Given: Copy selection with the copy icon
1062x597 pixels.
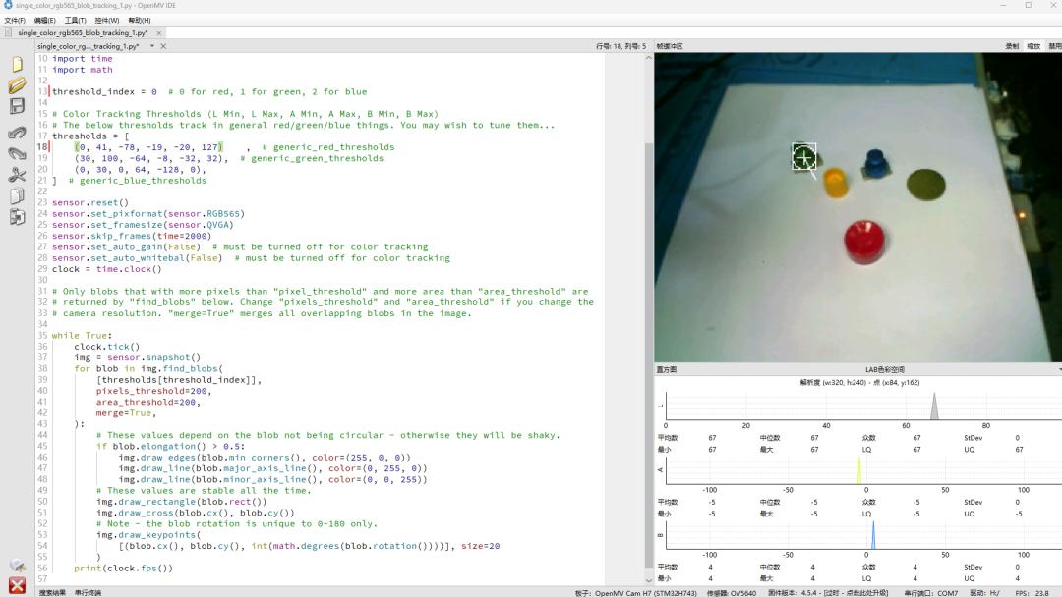Looking at the screenshot, I should pyautogui.click(x=17, y=196).
